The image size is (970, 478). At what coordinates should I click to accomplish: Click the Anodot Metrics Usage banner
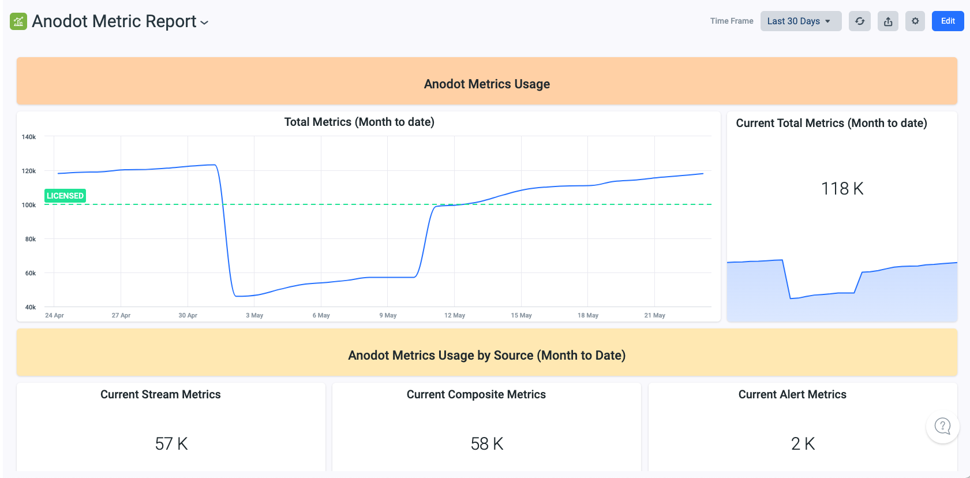tap(486, 81)
